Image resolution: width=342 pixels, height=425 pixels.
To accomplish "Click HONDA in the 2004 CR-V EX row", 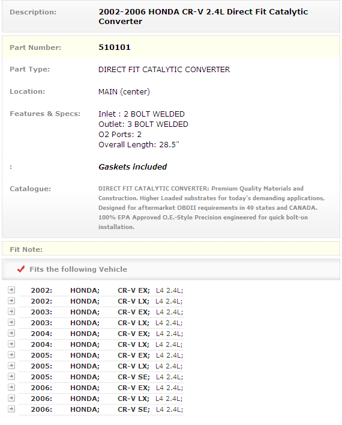I will (x=85, y=334).
